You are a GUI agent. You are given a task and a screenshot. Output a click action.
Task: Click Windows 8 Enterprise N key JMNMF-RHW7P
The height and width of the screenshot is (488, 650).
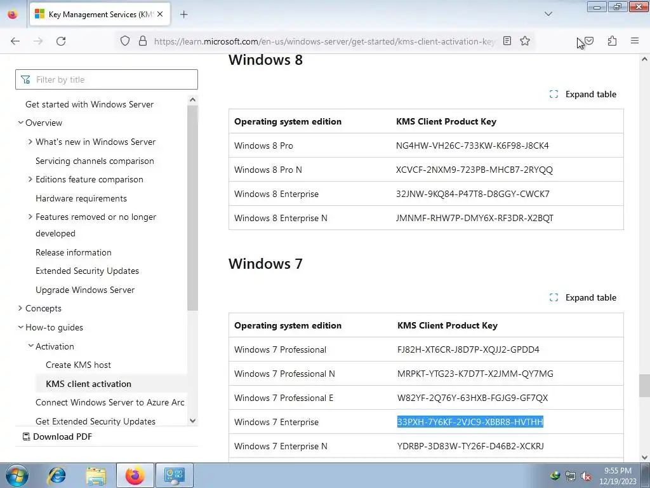pyautogui.click(x=475, y=218)
